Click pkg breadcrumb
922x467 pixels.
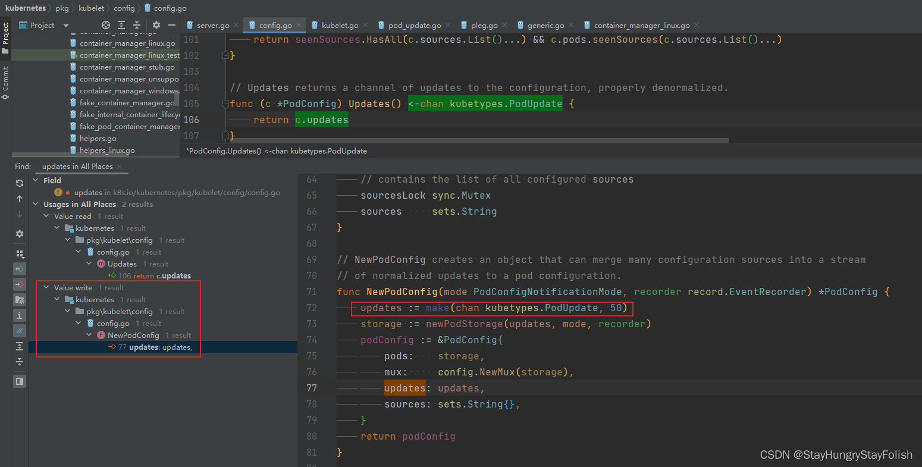pos(62,8)
